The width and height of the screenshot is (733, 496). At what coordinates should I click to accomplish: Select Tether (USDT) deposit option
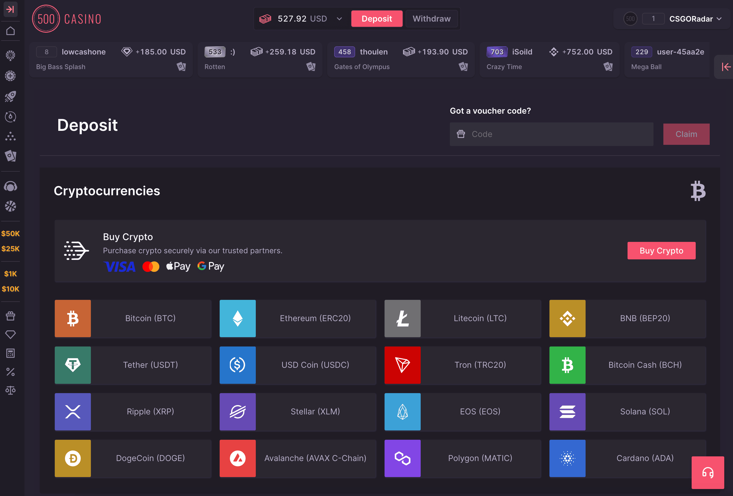click(133, 365)
